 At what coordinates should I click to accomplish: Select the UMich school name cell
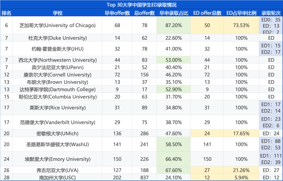(57, 133)
